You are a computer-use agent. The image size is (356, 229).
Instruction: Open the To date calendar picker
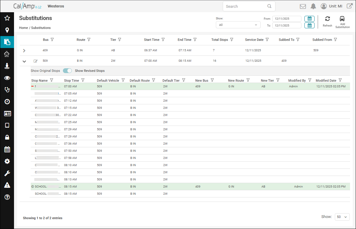tap(309, 25)
